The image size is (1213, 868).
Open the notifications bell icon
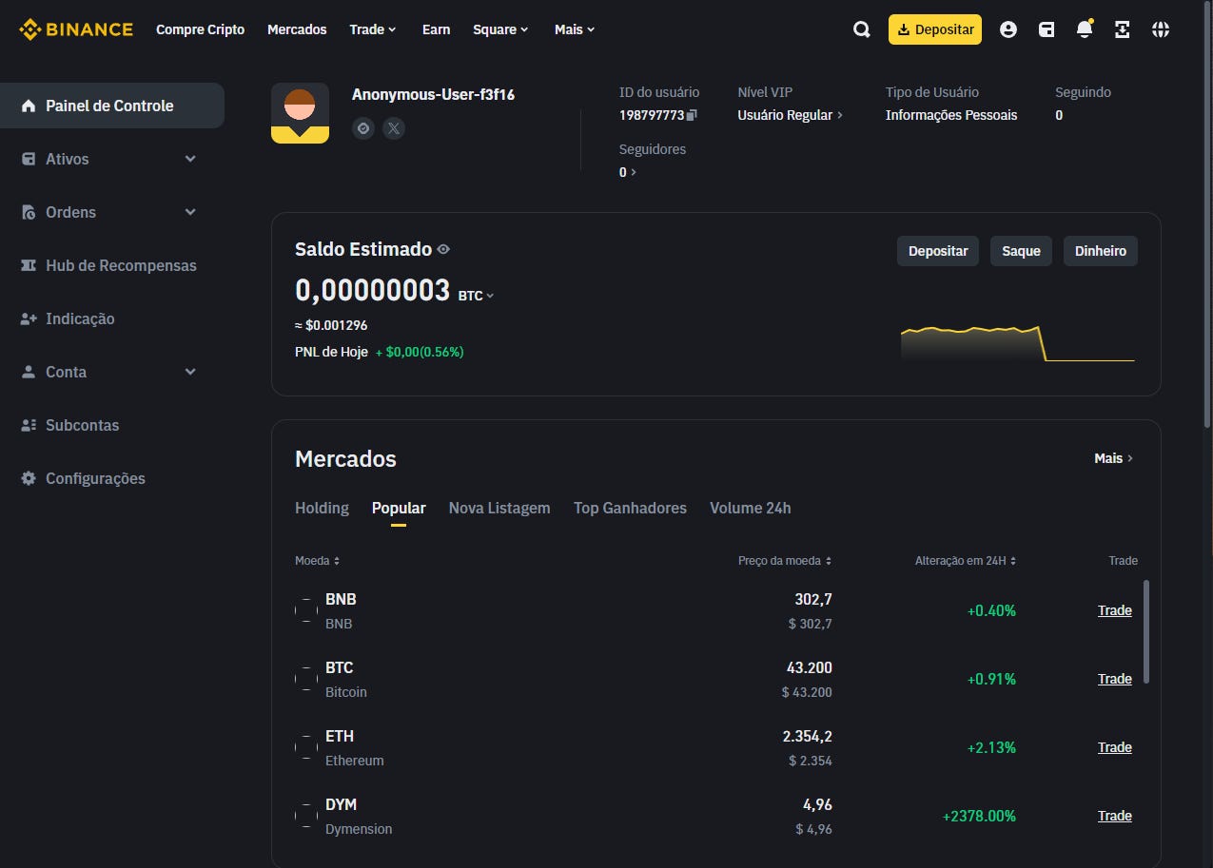[x=1085, y=29]
